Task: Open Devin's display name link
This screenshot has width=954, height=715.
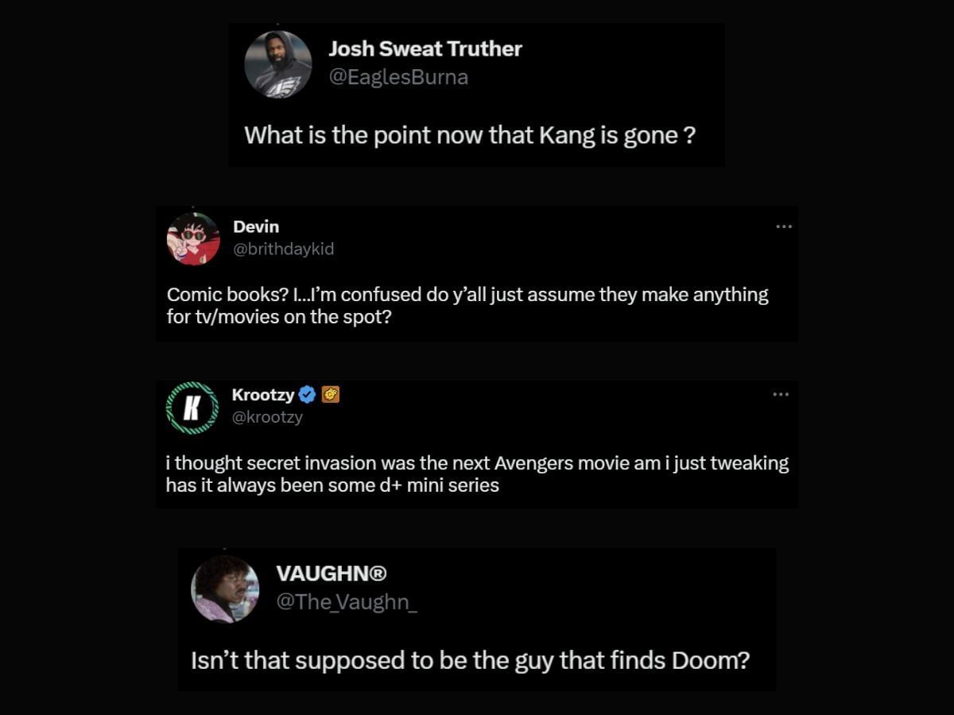Action: (256, 226)
